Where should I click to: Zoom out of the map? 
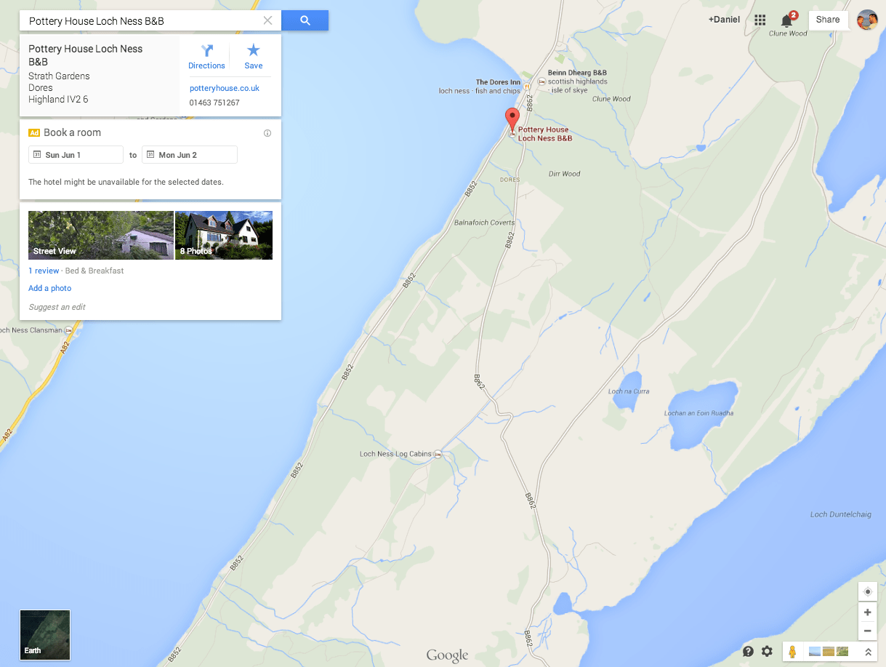[867, 631]
